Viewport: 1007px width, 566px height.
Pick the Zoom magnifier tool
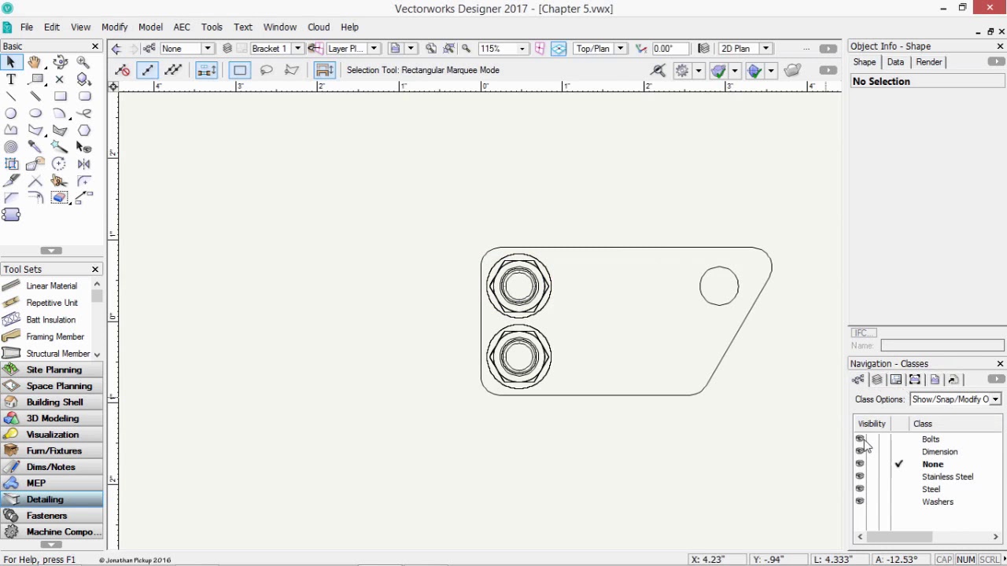[x=84, y=62]
